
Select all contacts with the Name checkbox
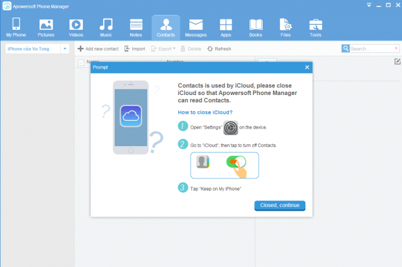(x=81, y=63)
